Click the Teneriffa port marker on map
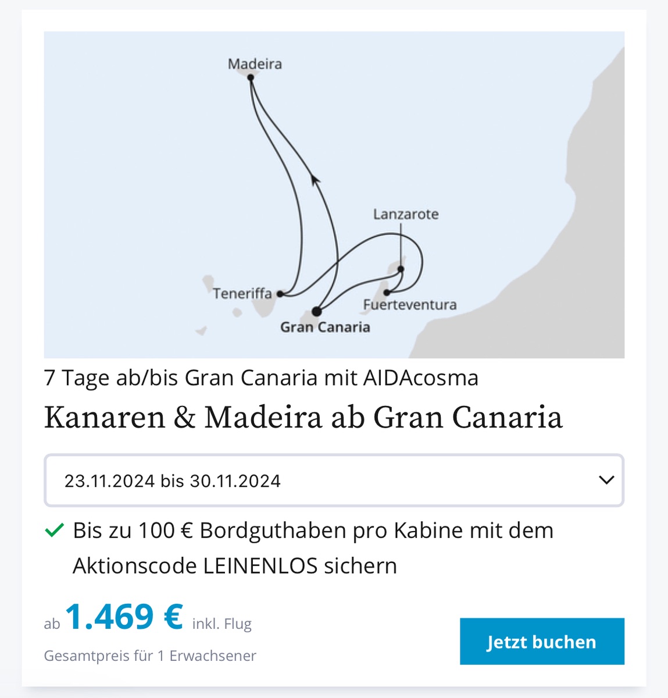Screen dimensions: 668x698 point(280,294)
